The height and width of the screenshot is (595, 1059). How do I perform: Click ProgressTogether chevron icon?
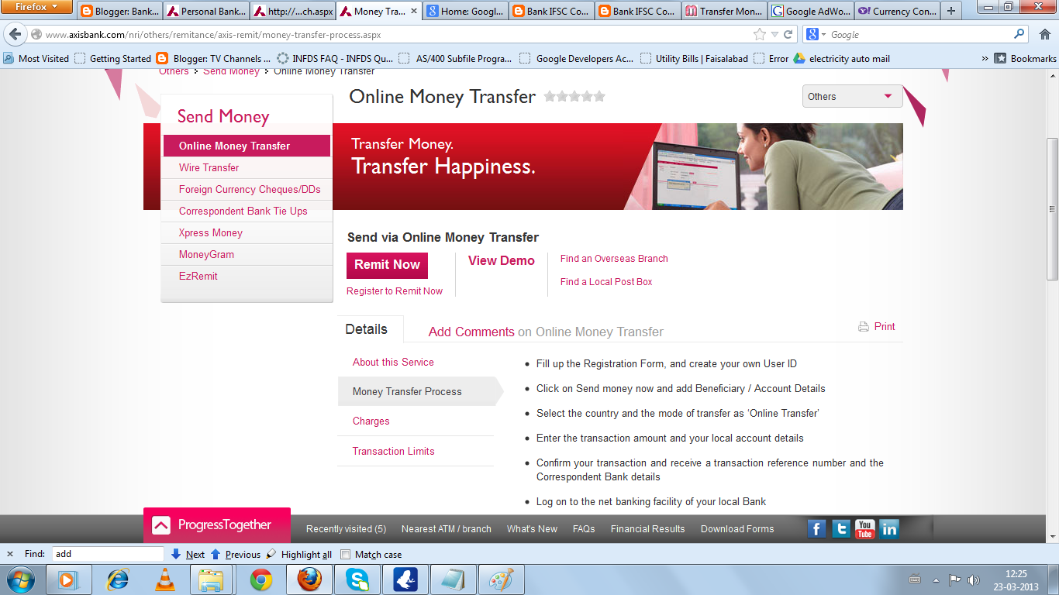click(x=161, y=526)
